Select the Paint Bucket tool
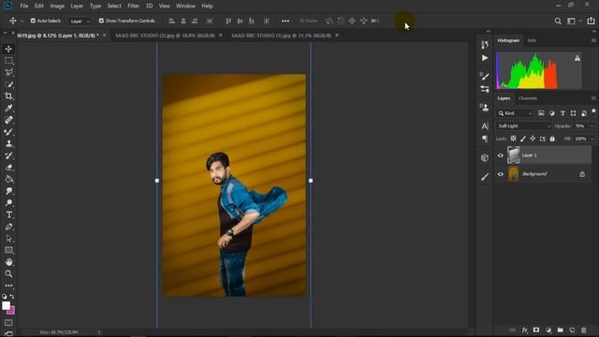This screenshot has width=599, height=337. 8,179
